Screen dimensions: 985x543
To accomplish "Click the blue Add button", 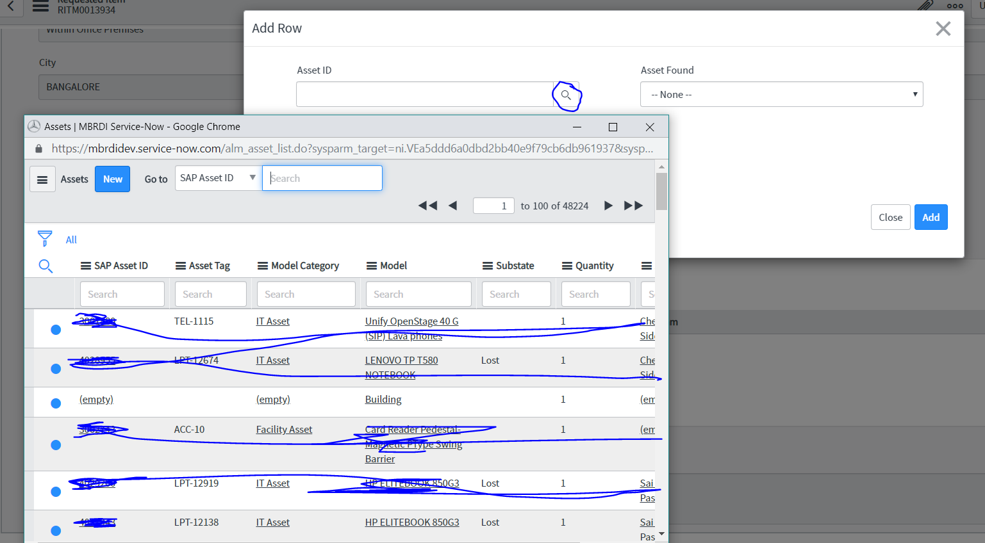I will (x=931, y=217).
